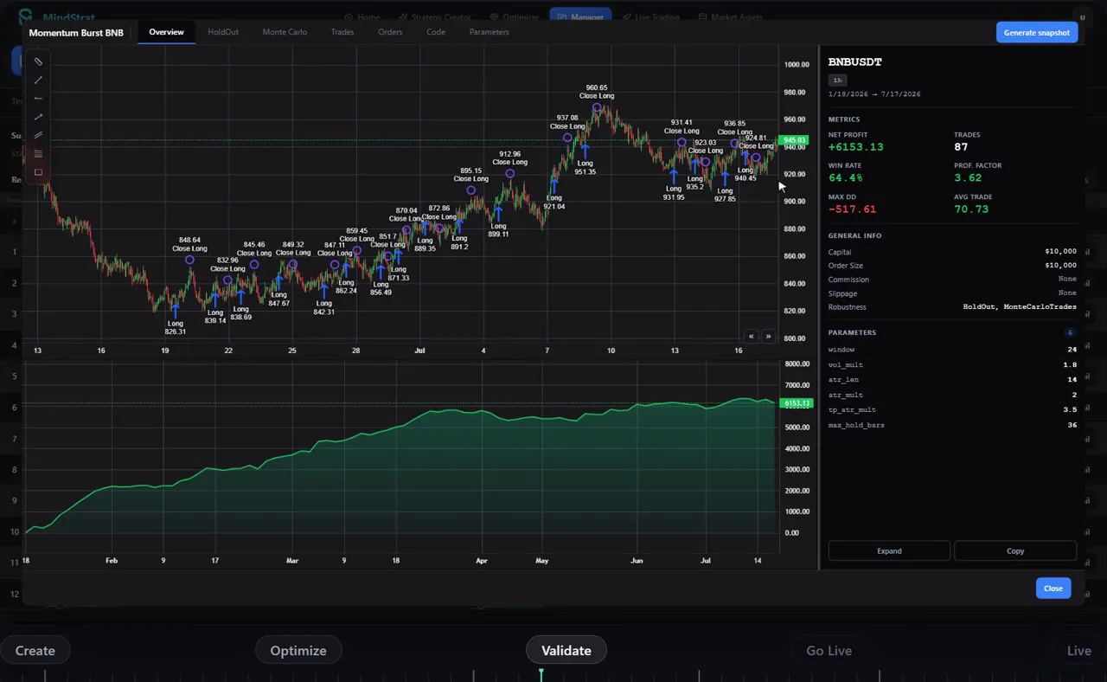Viewport: 1107px width, 682px height.
Task: Click the profit factor value 3.62
Action: point(968,178)
